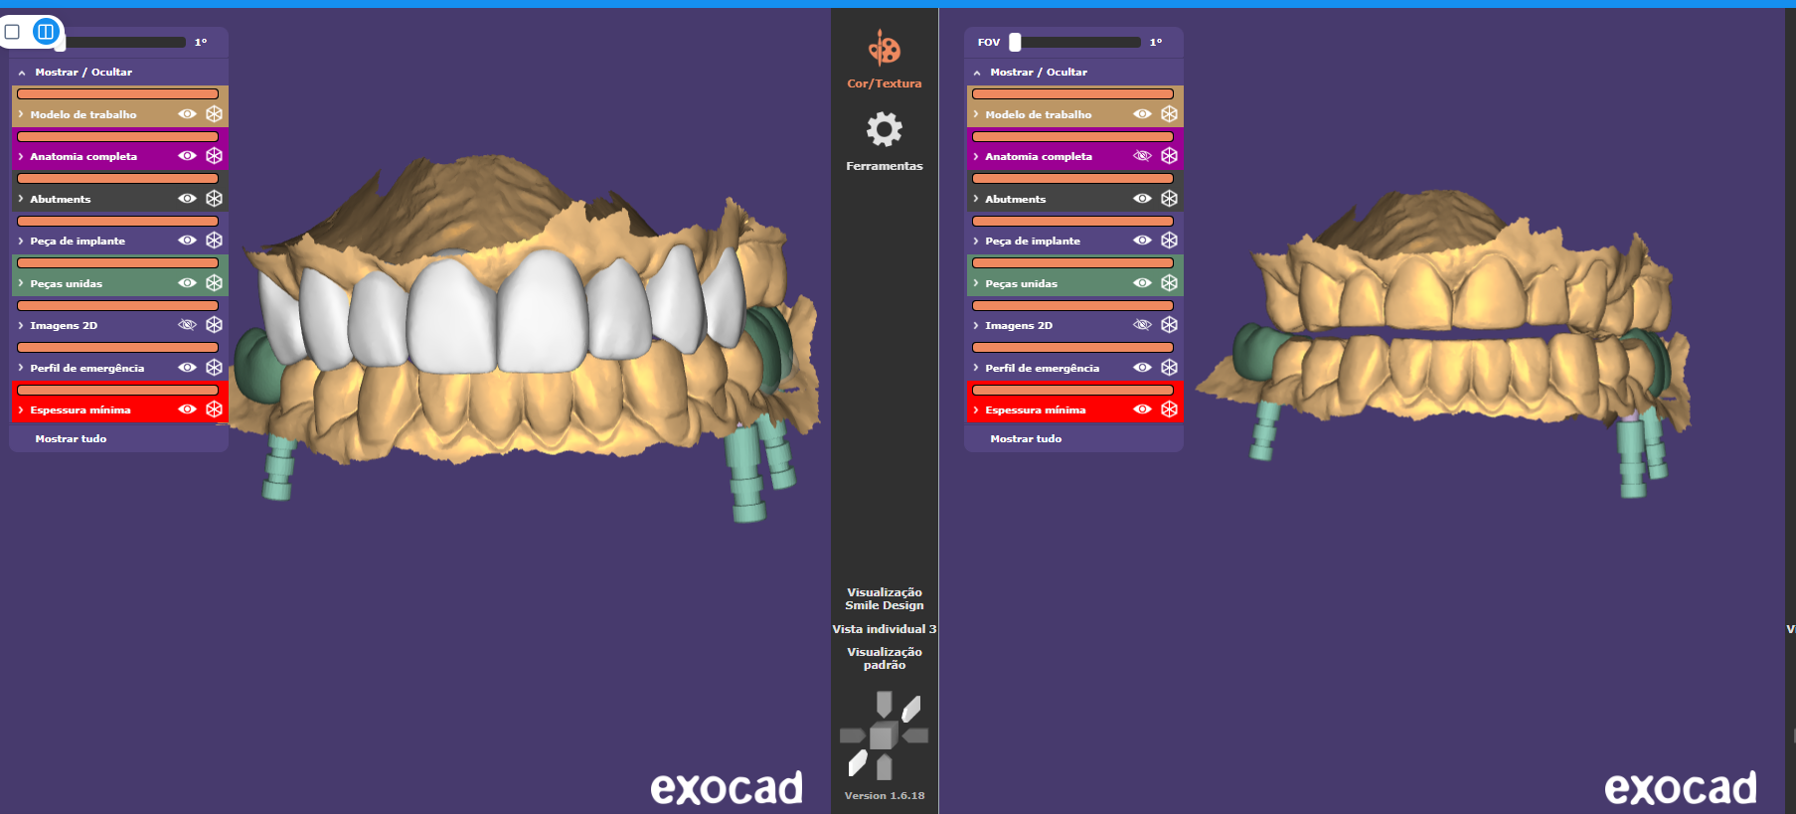
Task: Show Imagens 2D in the left panel
Action: pyautogui.click(x=187, y=325)
